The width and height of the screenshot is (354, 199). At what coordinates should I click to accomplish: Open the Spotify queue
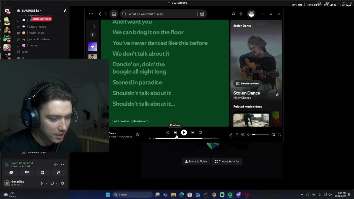[237, 135]
